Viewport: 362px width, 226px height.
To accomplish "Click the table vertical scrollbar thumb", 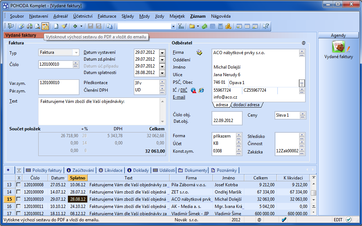I will pyautogui.click(x=313, y=192).
